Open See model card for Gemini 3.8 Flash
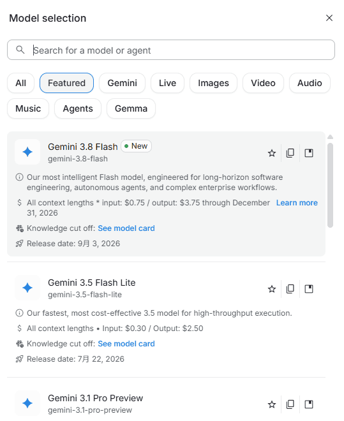The height and width of the screenshot is (421, 344). pos(126,228)
